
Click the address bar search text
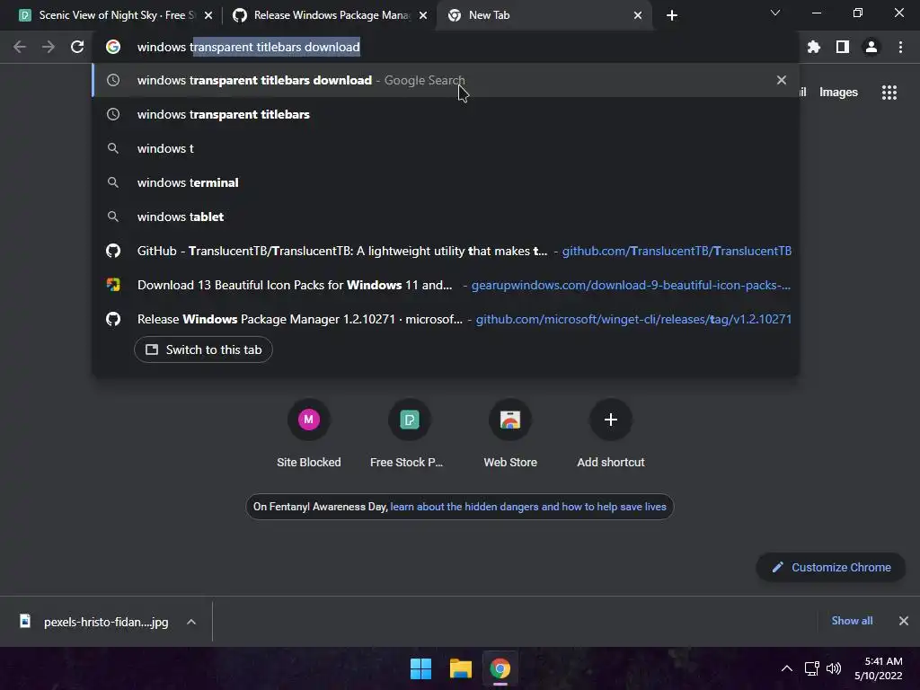[x=248, y=47]
